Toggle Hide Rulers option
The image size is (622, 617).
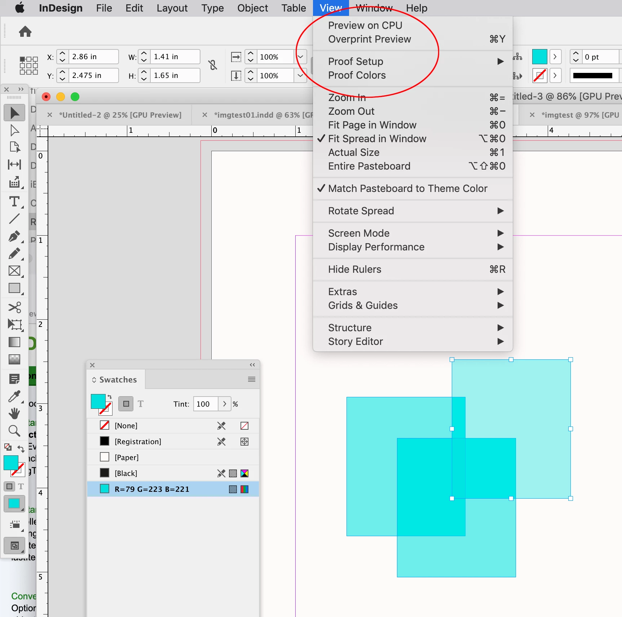(413, 270)
